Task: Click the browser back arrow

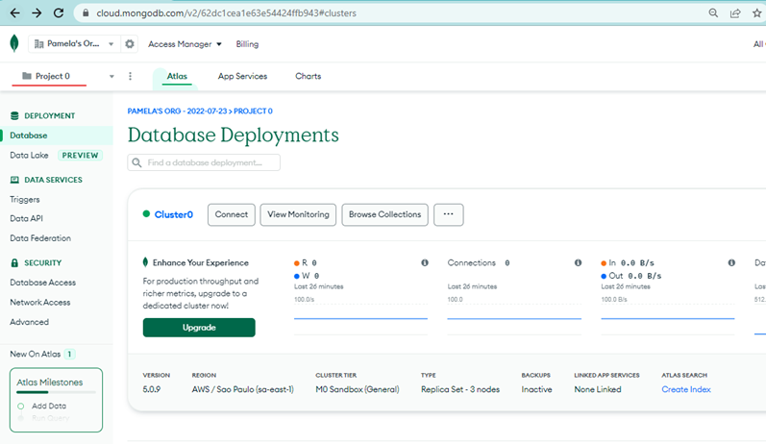Action: tap(15, 13)
